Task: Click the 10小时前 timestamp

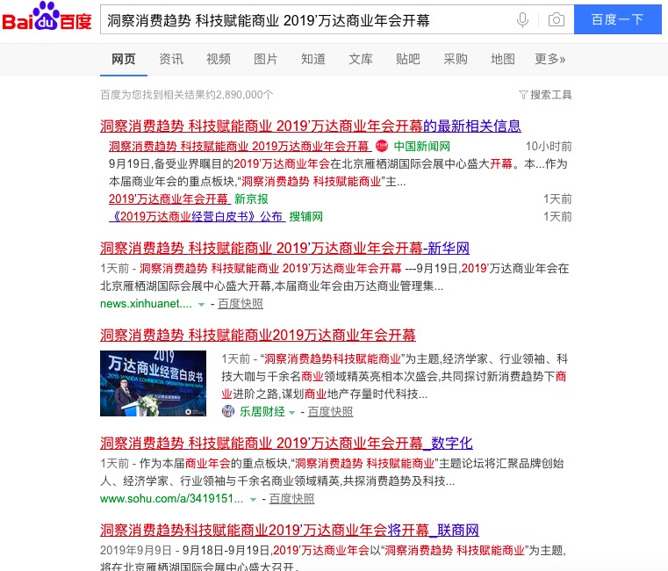Action: point(549,147)
